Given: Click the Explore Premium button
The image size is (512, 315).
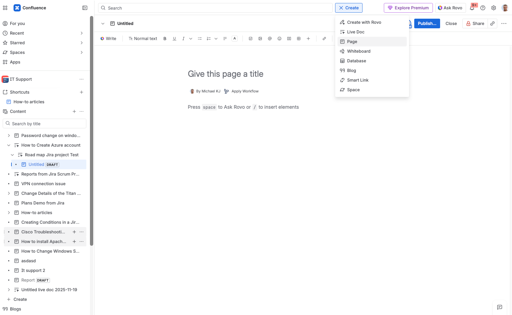Looking at the screenshot, I should click(408, 8).
